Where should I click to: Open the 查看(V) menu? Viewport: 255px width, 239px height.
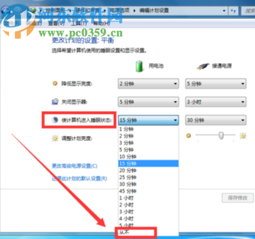pyautogui.click(x=56, y=23)
